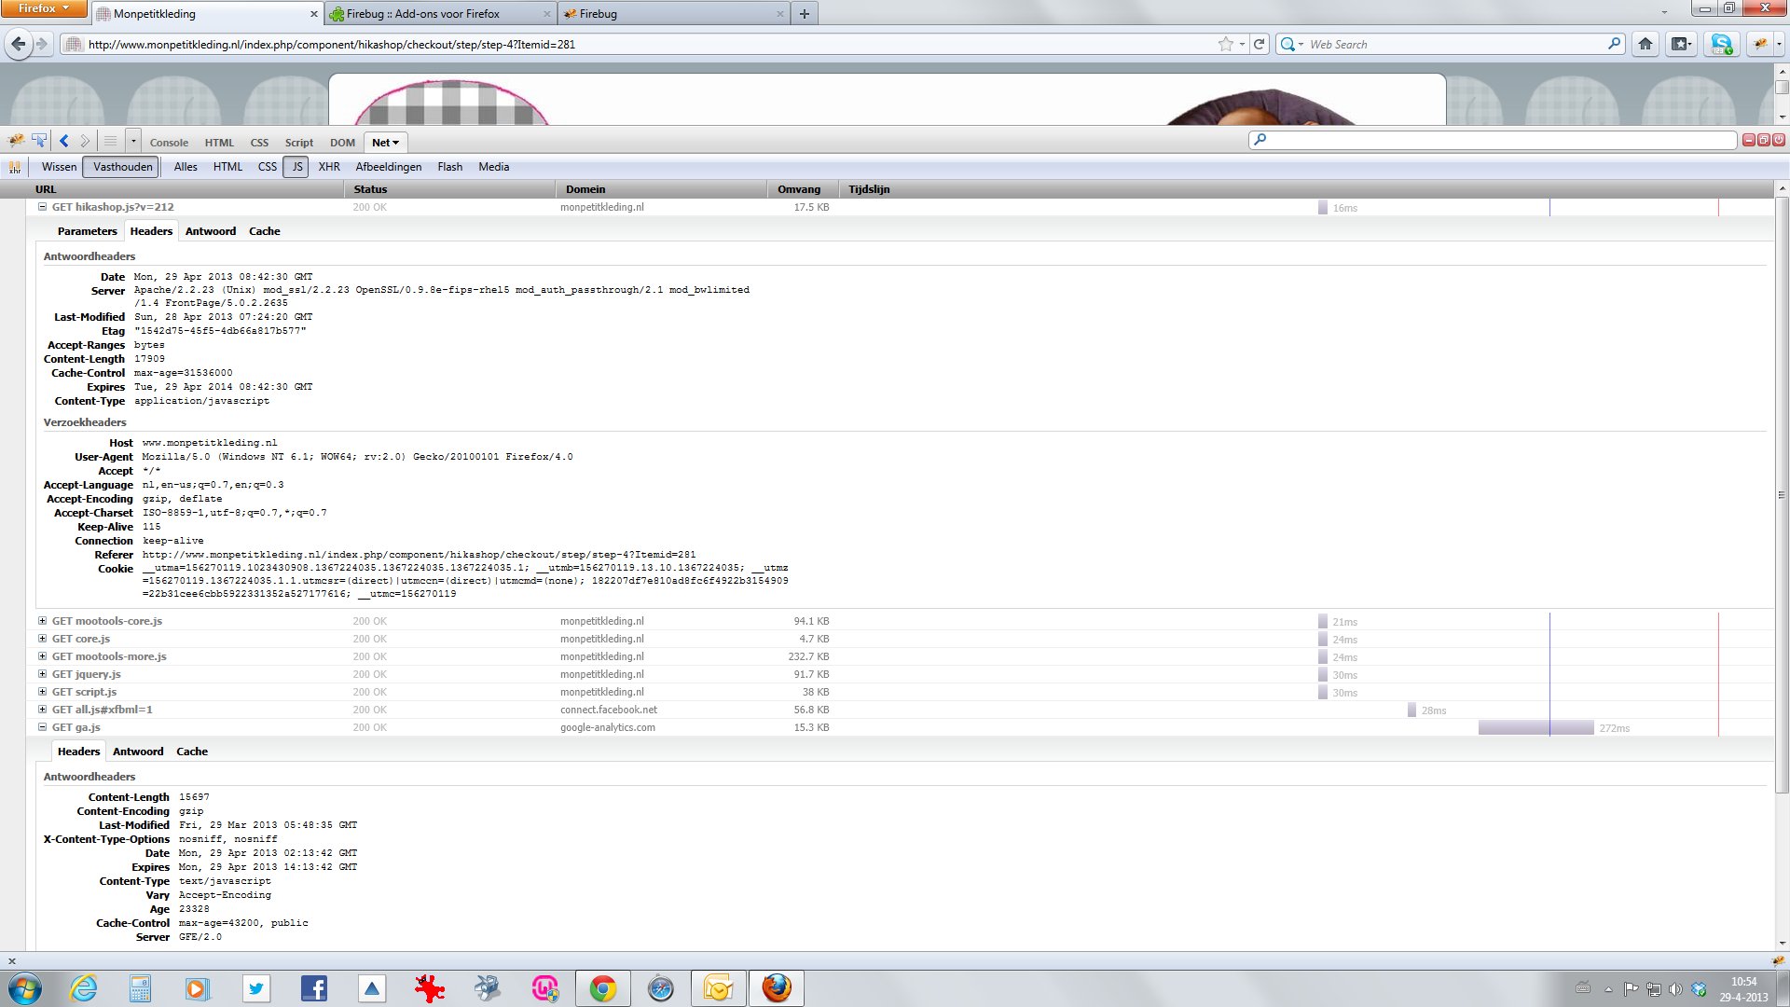The height and width of the screenshot is (1007, 1790).
Task: Open Chrome from the Windows taskbar
Action: pos(602,988)
